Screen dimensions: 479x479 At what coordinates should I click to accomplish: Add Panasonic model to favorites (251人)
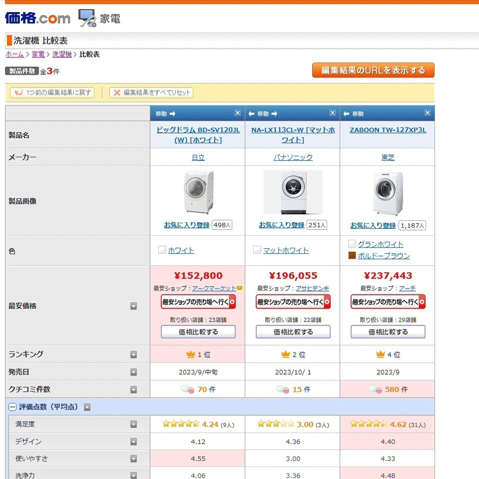tap(282, 225)
